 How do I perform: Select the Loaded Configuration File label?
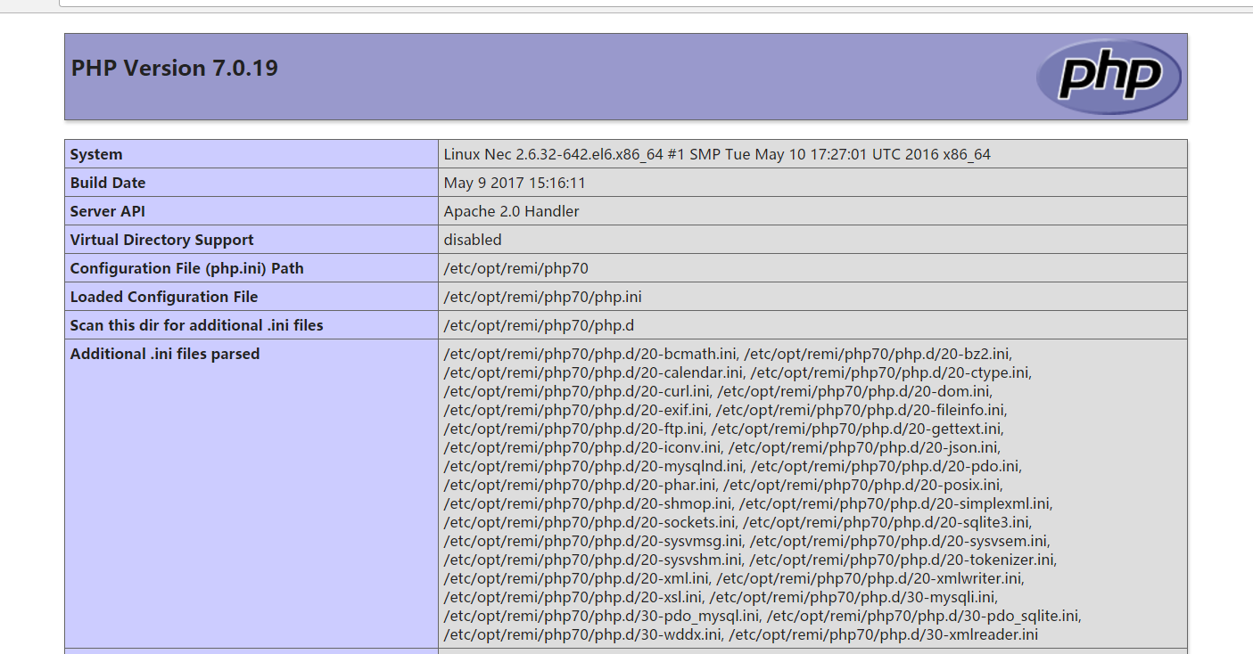[x=164, y=297]
